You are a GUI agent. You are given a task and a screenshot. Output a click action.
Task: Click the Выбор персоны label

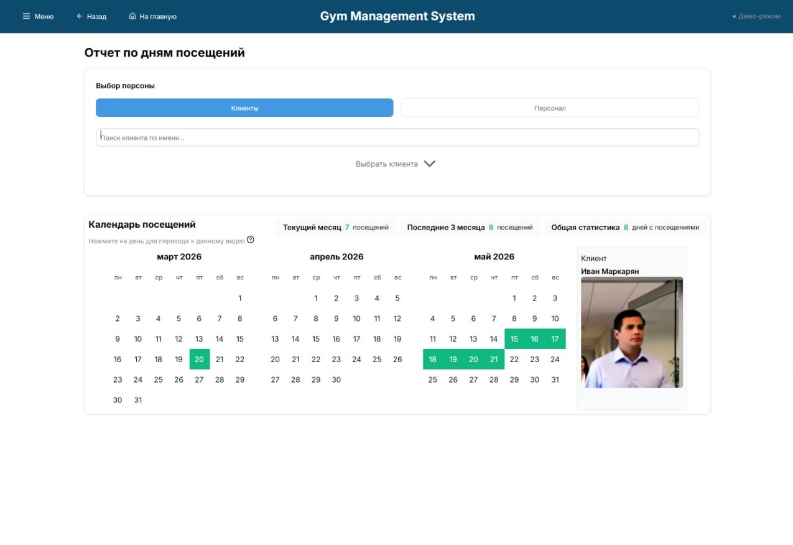click(125, 86)
